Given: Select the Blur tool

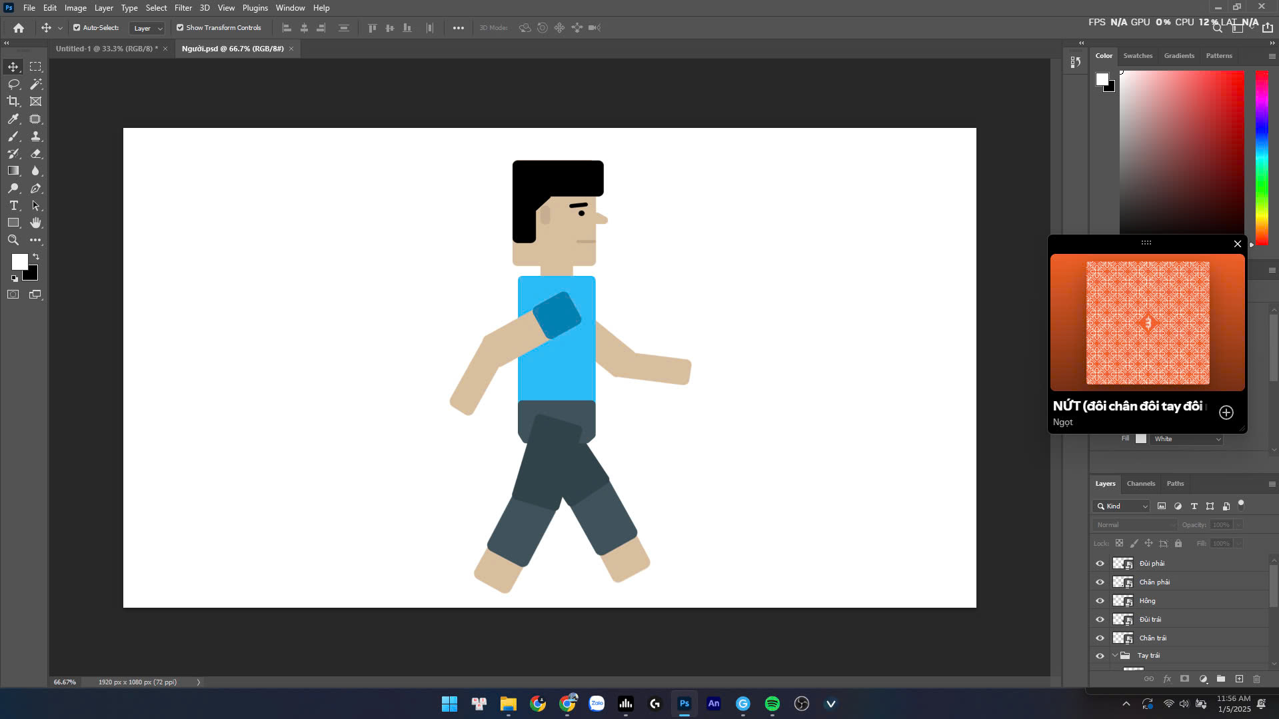Looking at the screenshot, I should 36,171.
